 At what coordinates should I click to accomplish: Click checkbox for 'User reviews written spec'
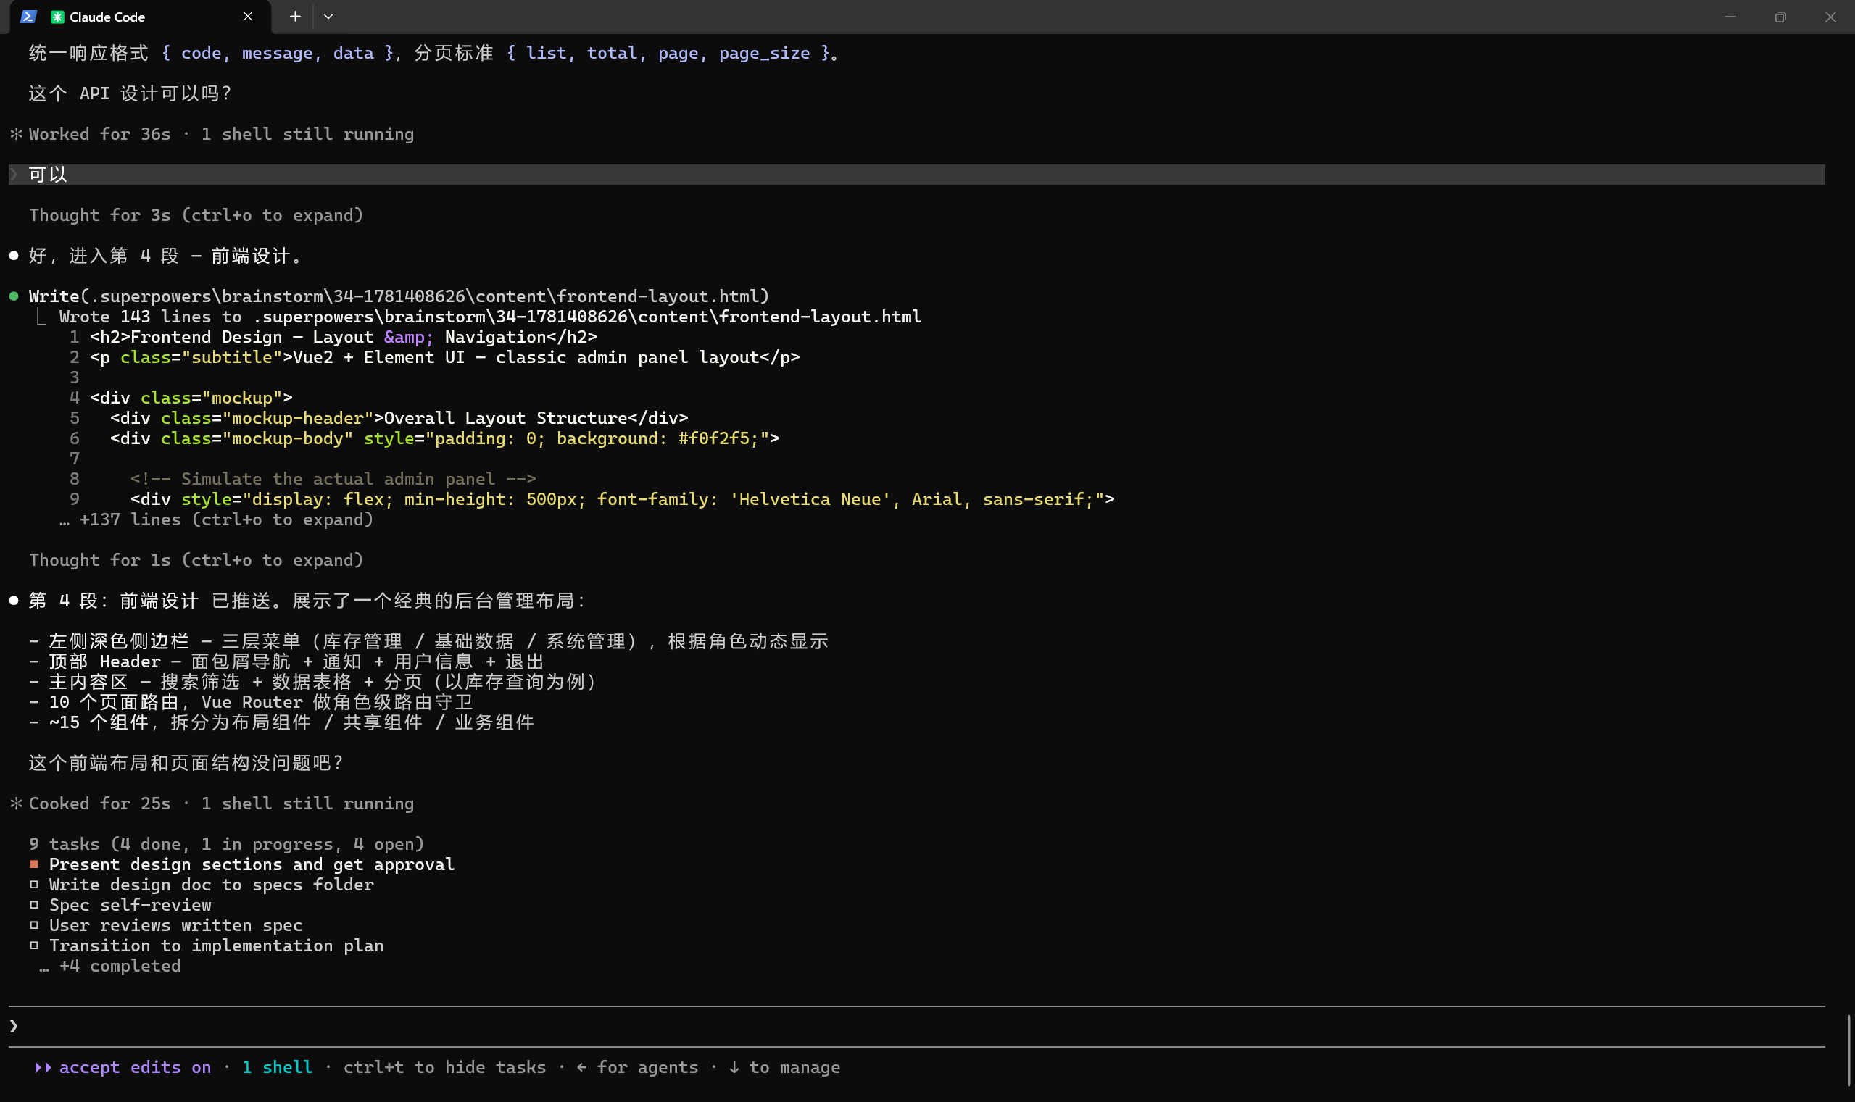coord(34,925)
